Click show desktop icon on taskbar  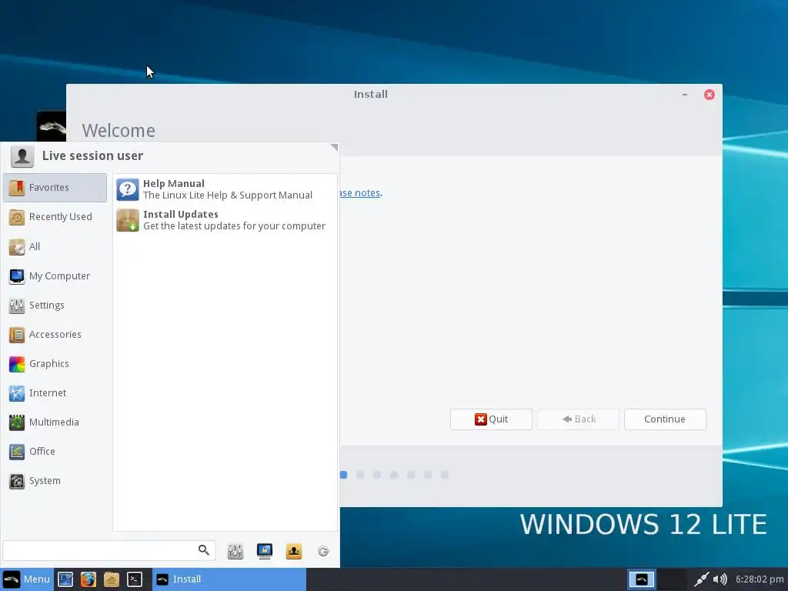65,579
